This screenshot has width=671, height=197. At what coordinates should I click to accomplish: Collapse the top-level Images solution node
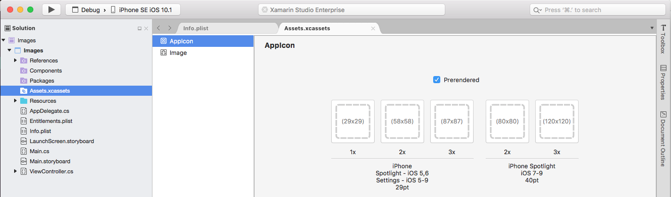pos(4,40)
